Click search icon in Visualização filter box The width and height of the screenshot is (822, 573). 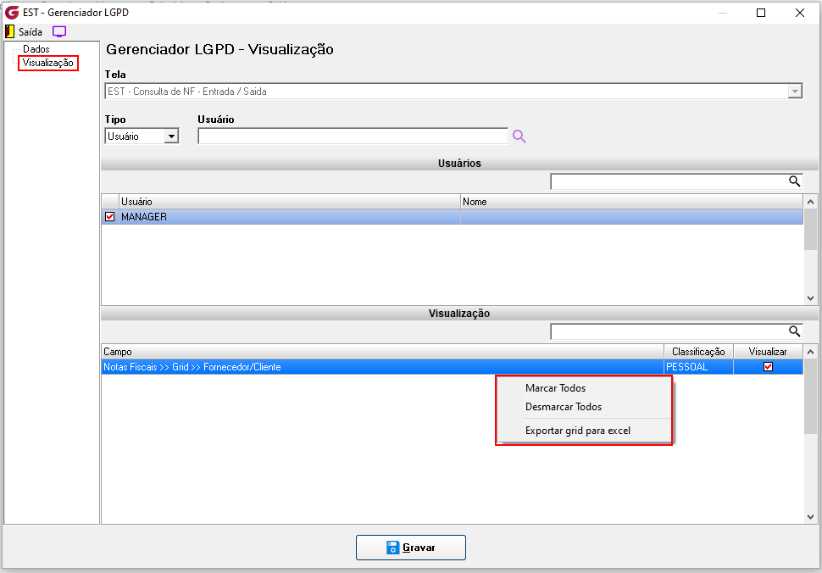click(794, 331)
